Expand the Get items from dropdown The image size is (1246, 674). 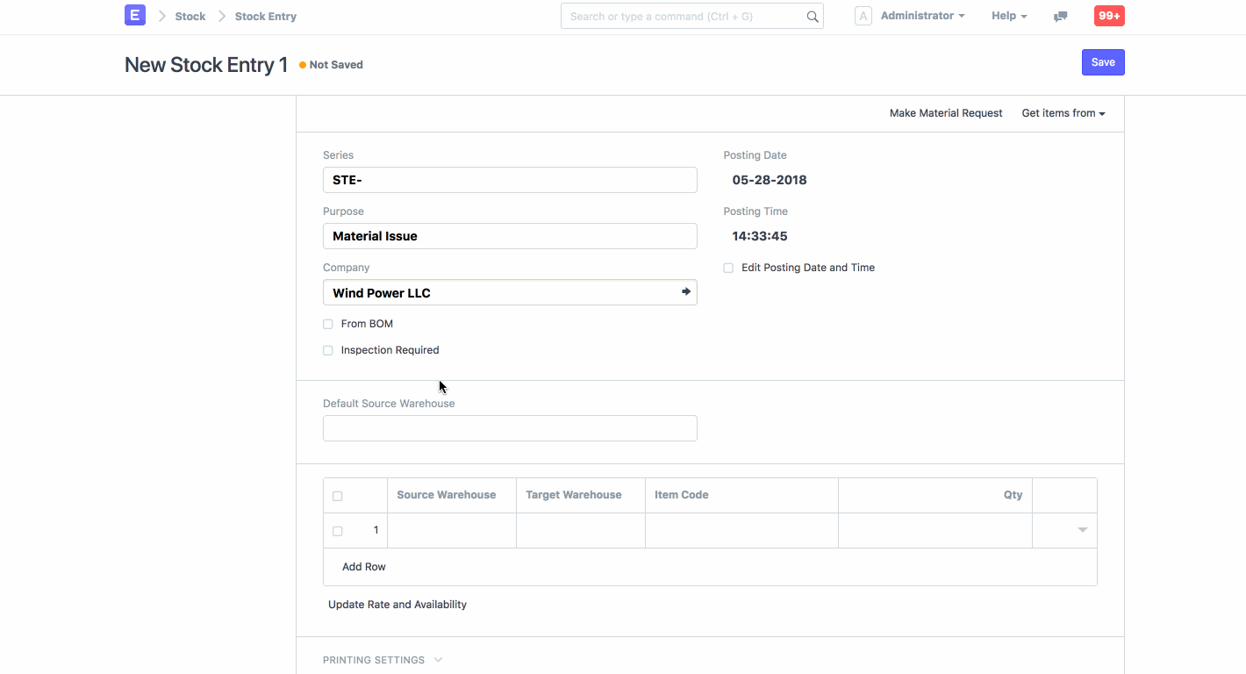(x=1063, y=113)
